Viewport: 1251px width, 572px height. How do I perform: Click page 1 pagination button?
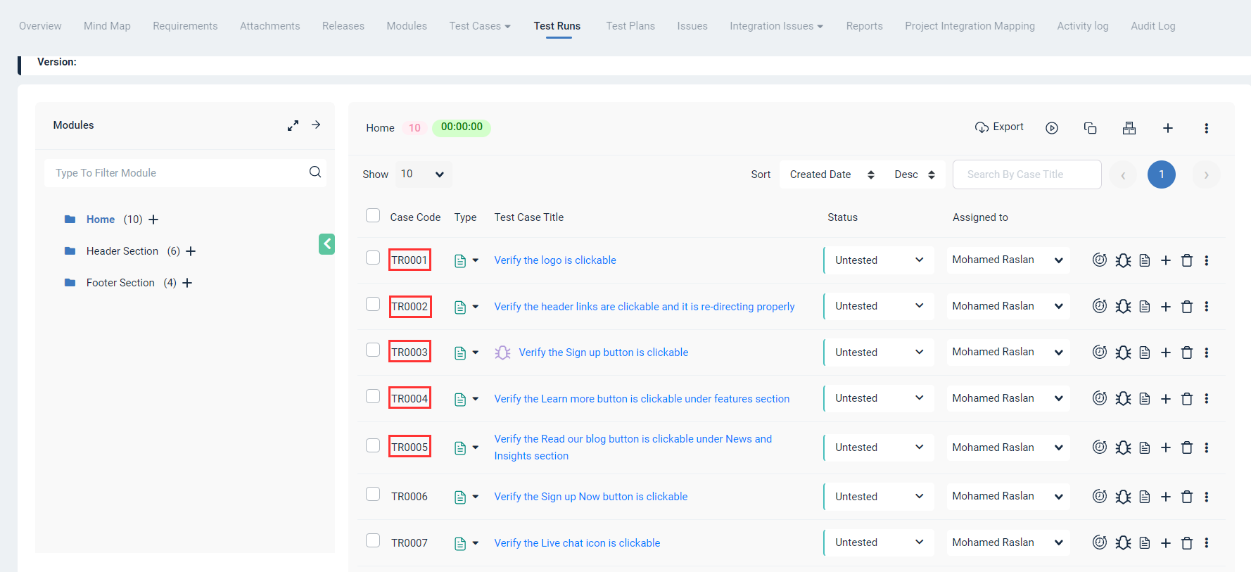click(x=1162, y=174)
